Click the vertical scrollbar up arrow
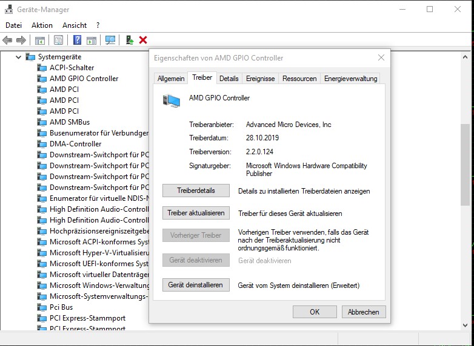The width and height of the screenshot is (474, 346). [x=465, y=57]
